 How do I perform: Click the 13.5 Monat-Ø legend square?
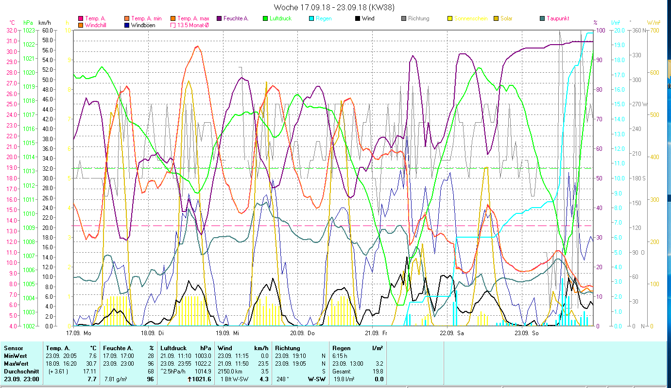click(x=172, y=25)
